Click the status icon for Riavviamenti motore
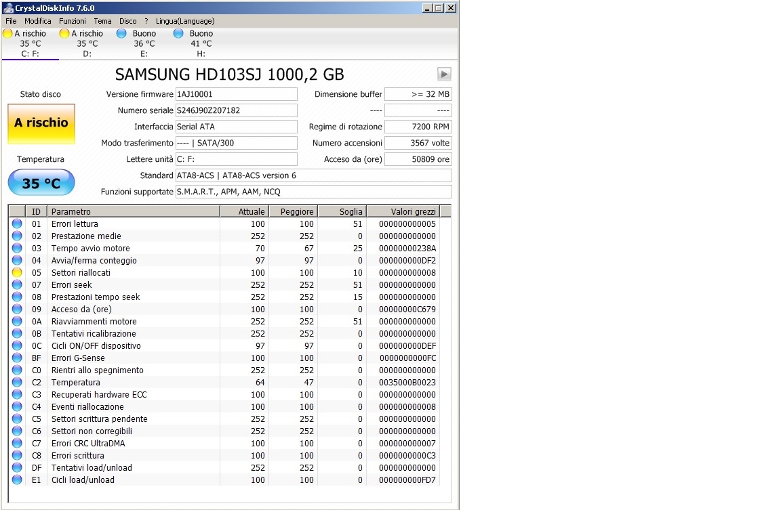The width and height of the screenshot is (781, 510). click(17, 322)
